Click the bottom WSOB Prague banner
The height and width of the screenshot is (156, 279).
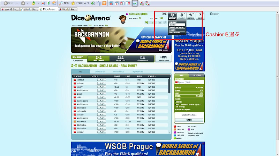click(x=138, y=149)
